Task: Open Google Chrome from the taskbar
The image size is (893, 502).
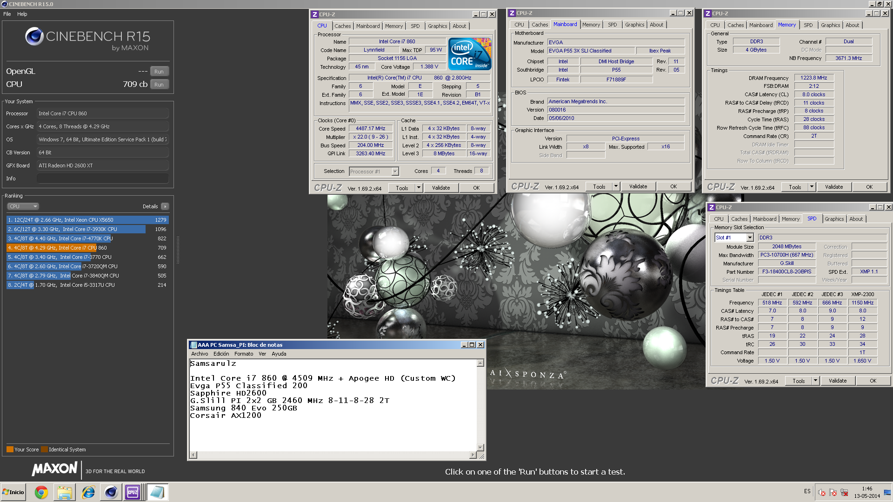Action: [x=41, y=492]
